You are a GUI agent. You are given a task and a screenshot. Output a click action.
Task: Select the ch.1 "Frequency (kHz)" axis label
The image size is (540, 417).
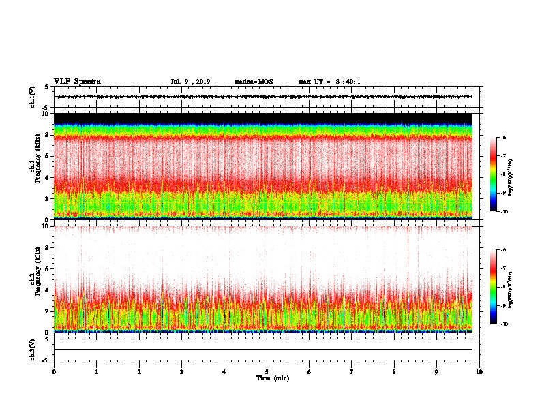click(x=38, y=159)
